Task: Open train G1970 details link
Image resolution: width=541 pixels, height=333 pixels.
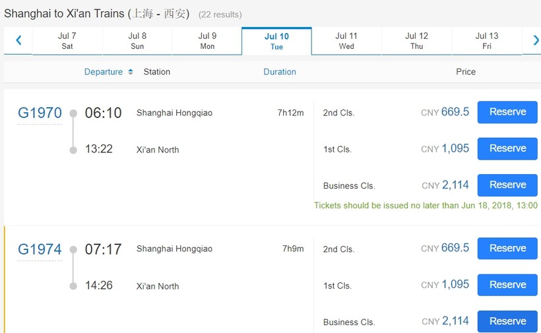Action: (x=40, y=113)
